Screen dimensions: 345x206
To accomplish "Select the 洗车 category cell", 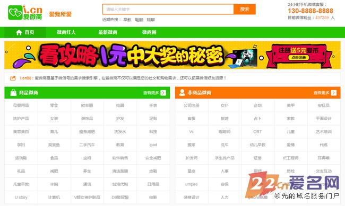I will (x=225, y=145).
